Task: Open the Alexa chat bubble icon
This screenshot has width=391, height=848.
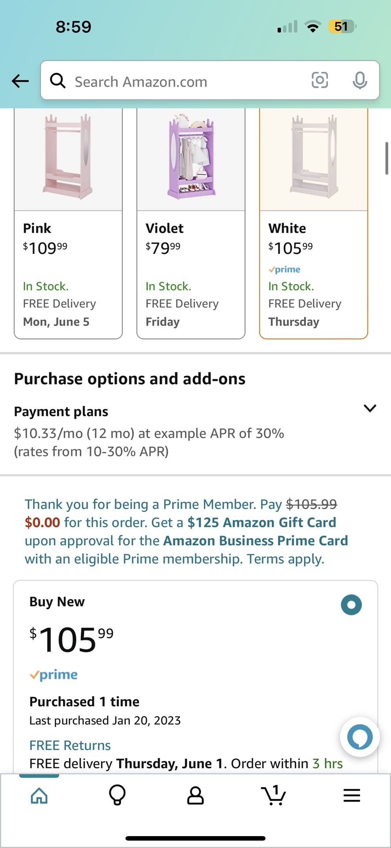Action: pyautogui.click(x=360, y=737)
